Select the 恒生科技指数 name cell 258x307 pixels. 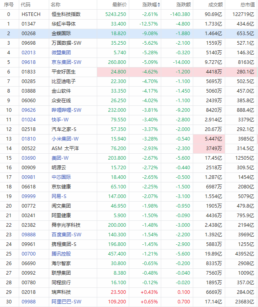click(x=66, y=14)
